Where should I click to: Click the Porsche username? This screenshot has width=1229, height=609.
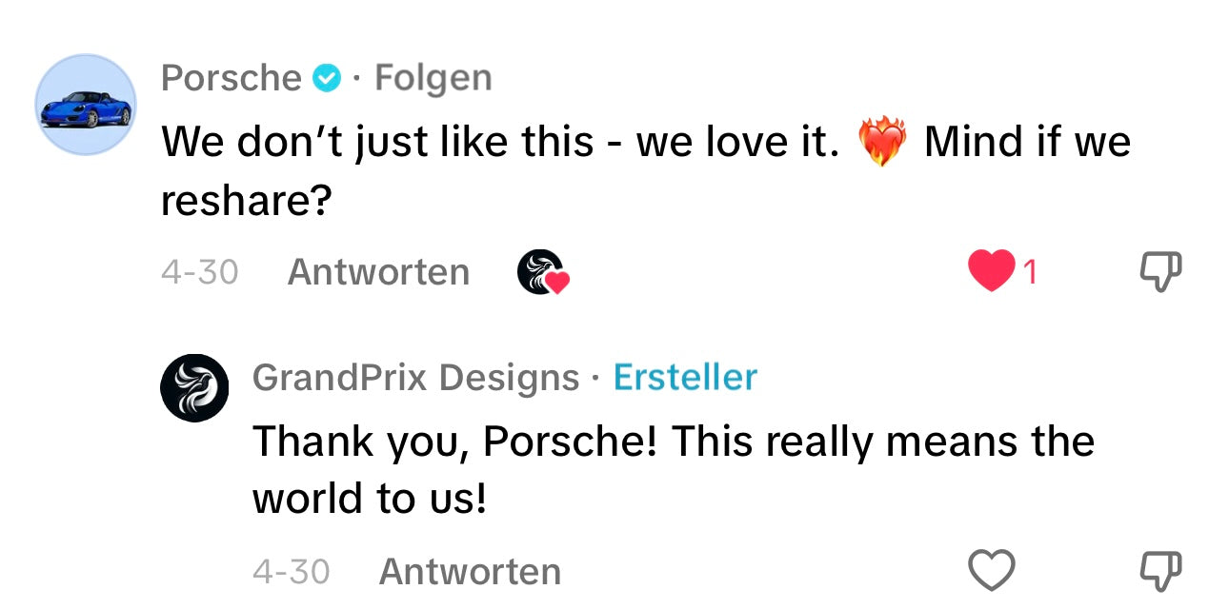(x=232, y=77)
